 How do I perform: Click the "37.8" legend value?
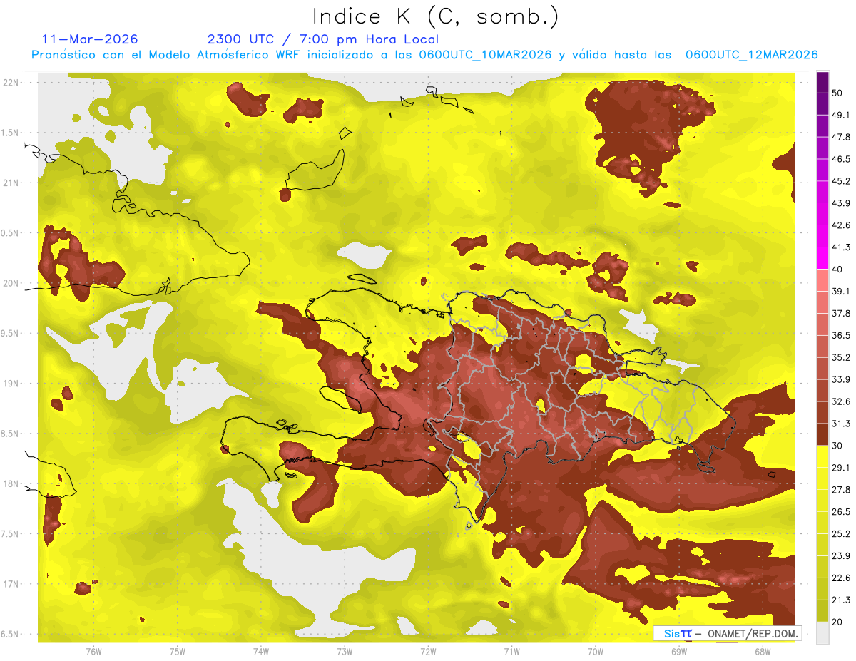[x=841, y=314]
